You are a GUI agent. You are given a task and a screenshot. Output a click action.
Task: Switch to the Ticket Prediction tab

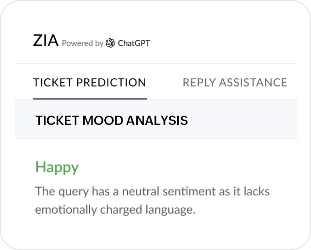pyautogui.click(x=90, y=82)
